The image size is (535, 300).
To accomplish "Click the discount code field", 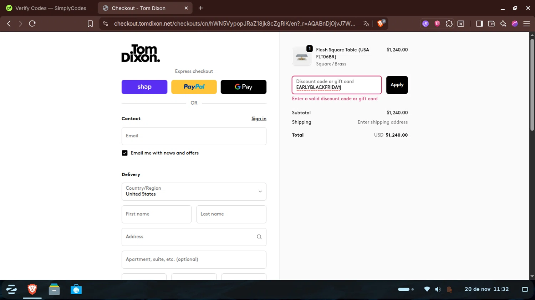I will point(337,85).
